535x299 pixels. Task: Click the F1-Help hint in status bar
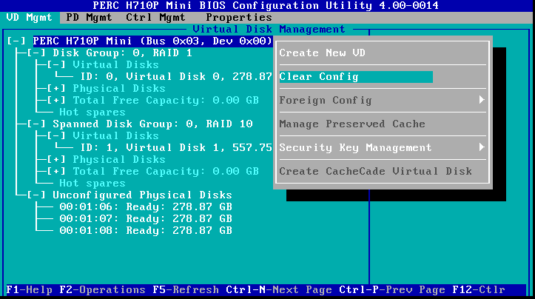coord(30,290)
